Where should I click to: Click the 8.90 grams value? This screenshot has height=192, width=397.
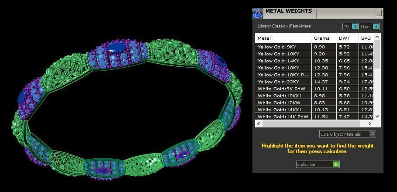click(319, 47)
